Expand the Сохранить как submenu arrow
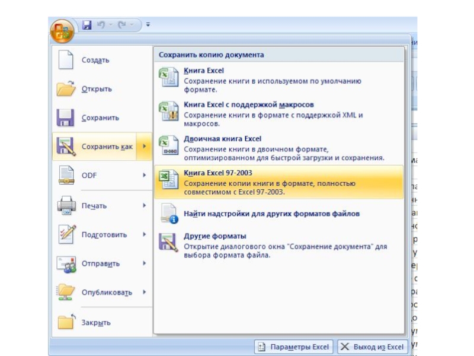The image size is (474, 356). (144, 147)
